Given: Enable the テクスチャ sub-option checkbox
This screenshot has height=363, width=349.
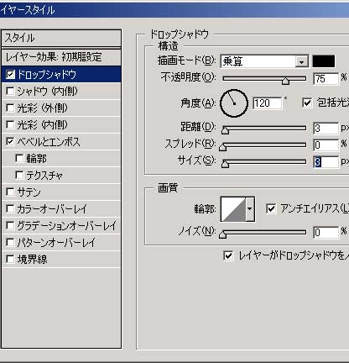Looking at the screenshot, I should coord(19,176).
